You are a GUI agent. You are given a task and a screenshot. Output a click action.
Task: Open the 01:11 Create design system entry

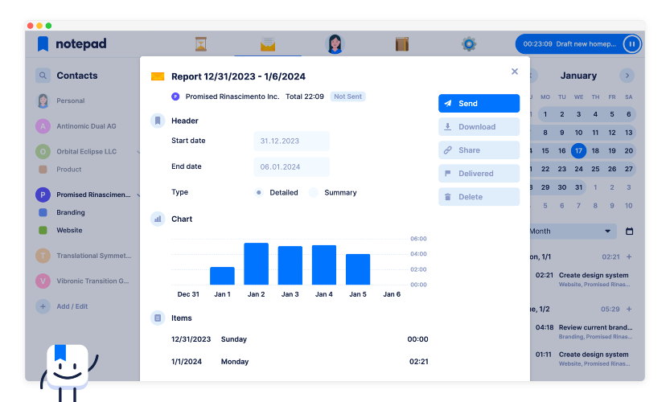pyautogui.click(x=583, y=359)
